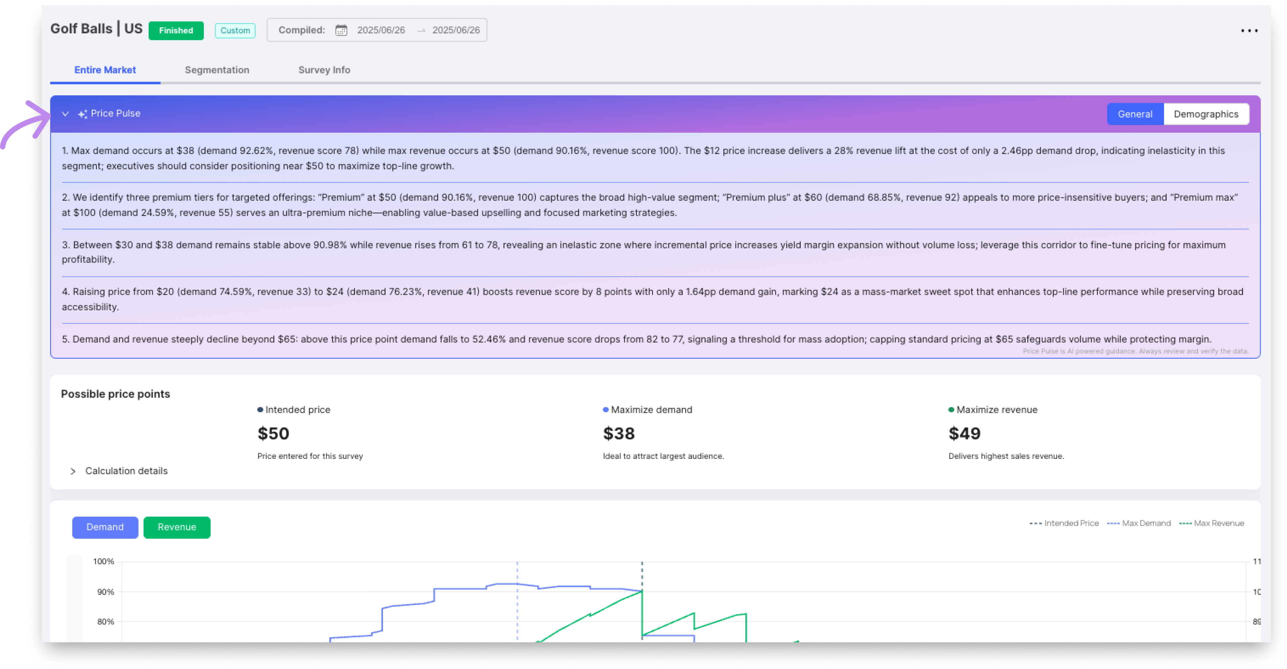Click the Intended price dark dot marker
The width and height of the screenshot is (1287, 669).
pos(260,410)
